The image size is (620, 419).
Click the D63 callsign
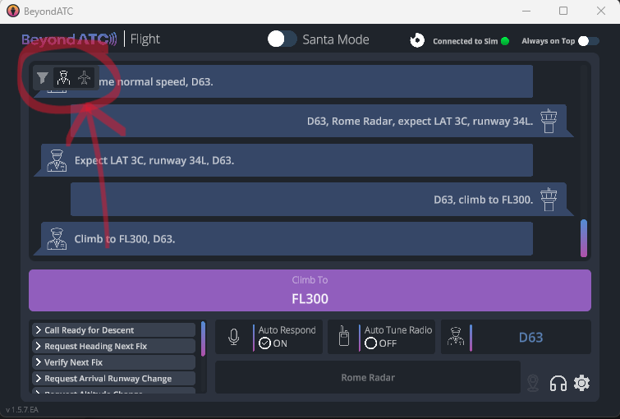click(530, 337)
